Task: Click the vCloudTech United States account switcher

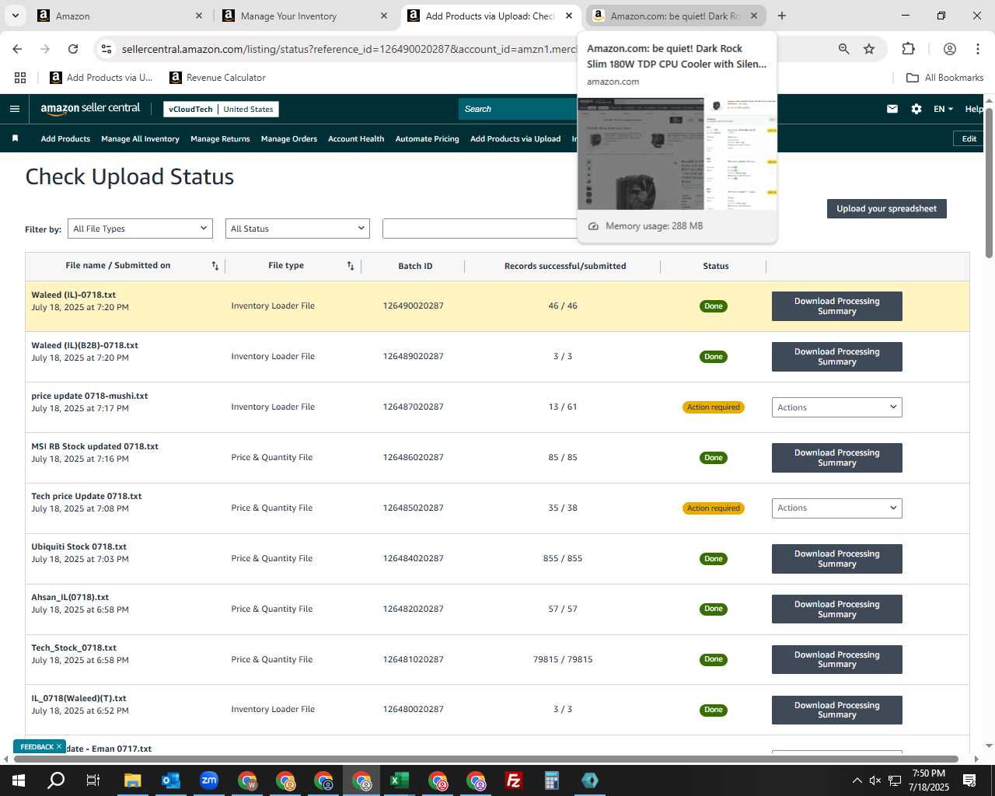Action: point(221,110)
